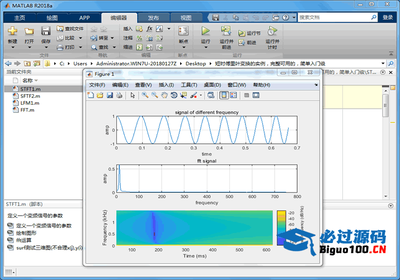The image size is (400, 280).
Task: Click the search documentation input field
Action: (x=334, y=17)
